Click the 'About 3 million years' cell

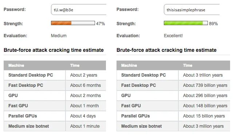(204, 126)
